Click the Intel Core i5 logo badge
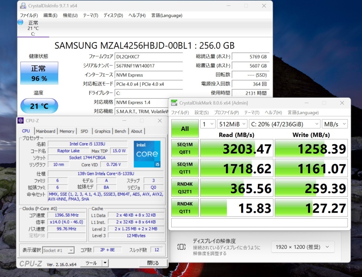 pyautogui.click(x=147, y=154)
